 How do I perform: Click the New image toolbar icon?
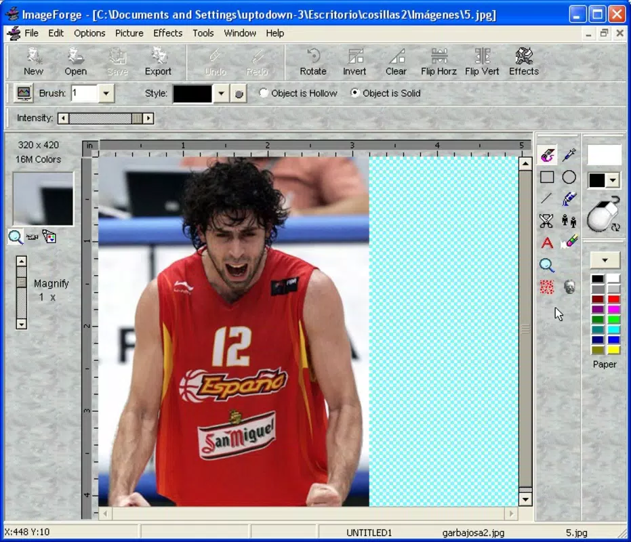coord(33,62)
